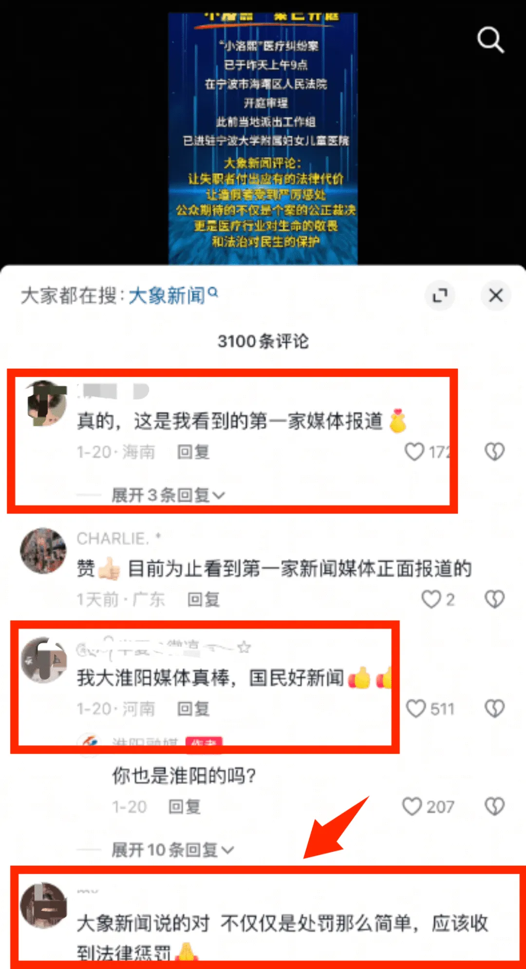Like the reply with 207 likes

(x=412, y=807)
